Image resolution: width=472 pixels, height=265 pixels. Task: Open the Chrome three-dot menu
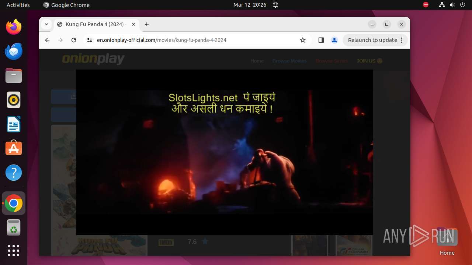click(402, 40)
